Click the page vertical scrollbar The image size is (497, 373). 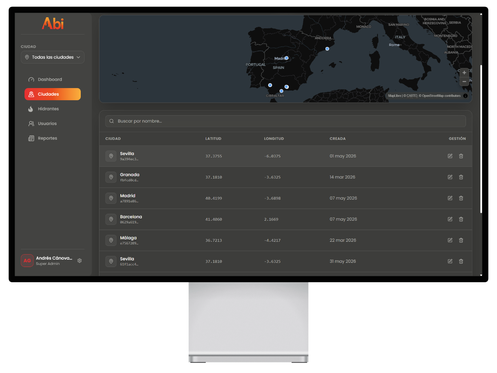pos(481,139)
